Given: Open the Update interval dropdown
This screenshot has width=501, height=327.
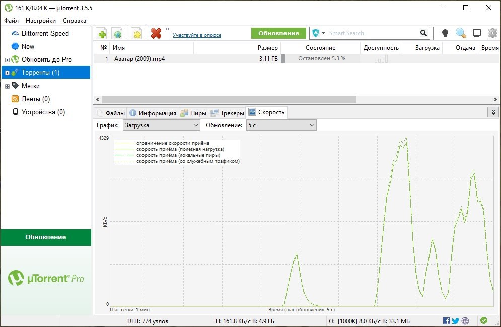Looking at the screenshot, I should (281, 125).
